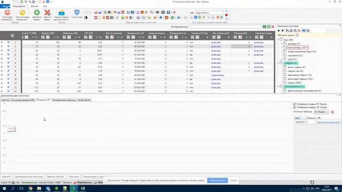Open Excel from the taskbar
Image resolution: width=342 pixels, height=192 pixels.
pos(83,188)
